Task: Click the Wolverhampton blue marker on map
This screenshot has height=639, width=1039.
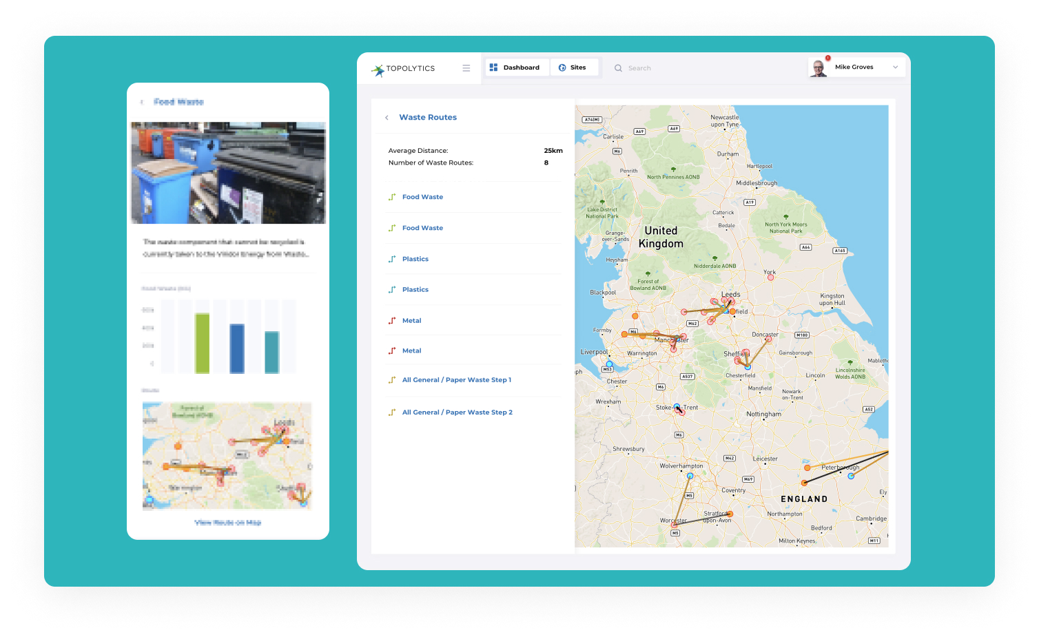Action: point(690,476)
